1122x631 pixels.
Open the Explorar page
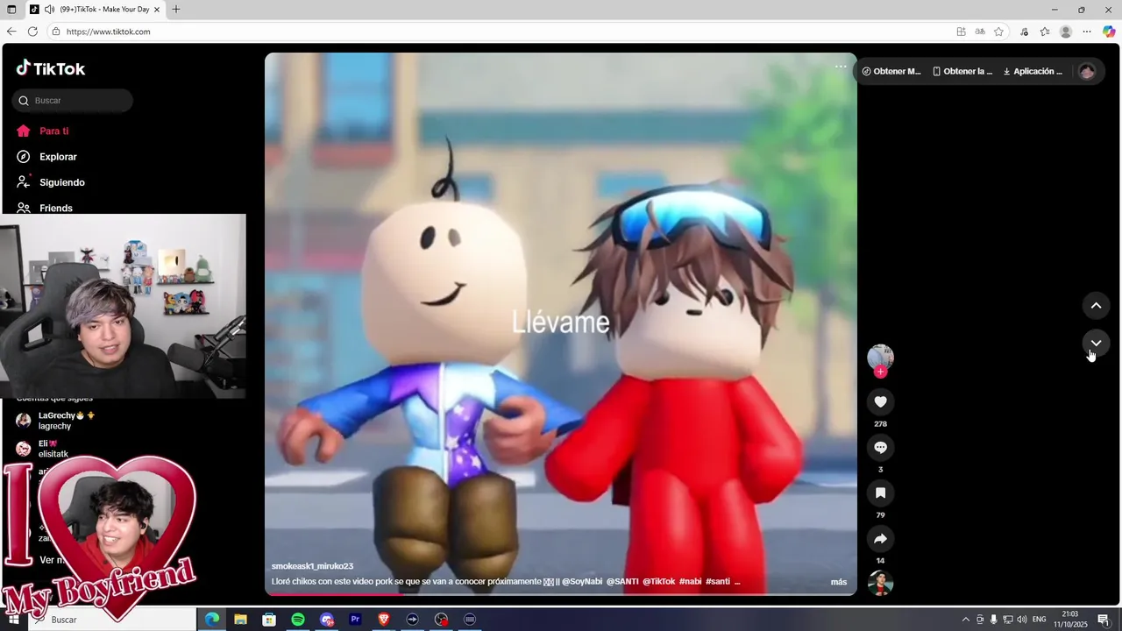tap(46, 157)
